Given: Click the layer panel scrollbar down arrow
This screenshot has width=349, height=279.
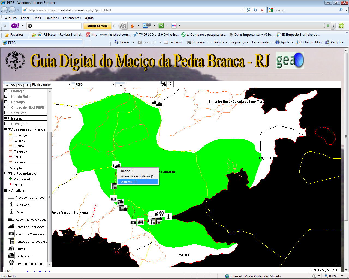Looking at the screenshot, I should (x=50, y=264).
